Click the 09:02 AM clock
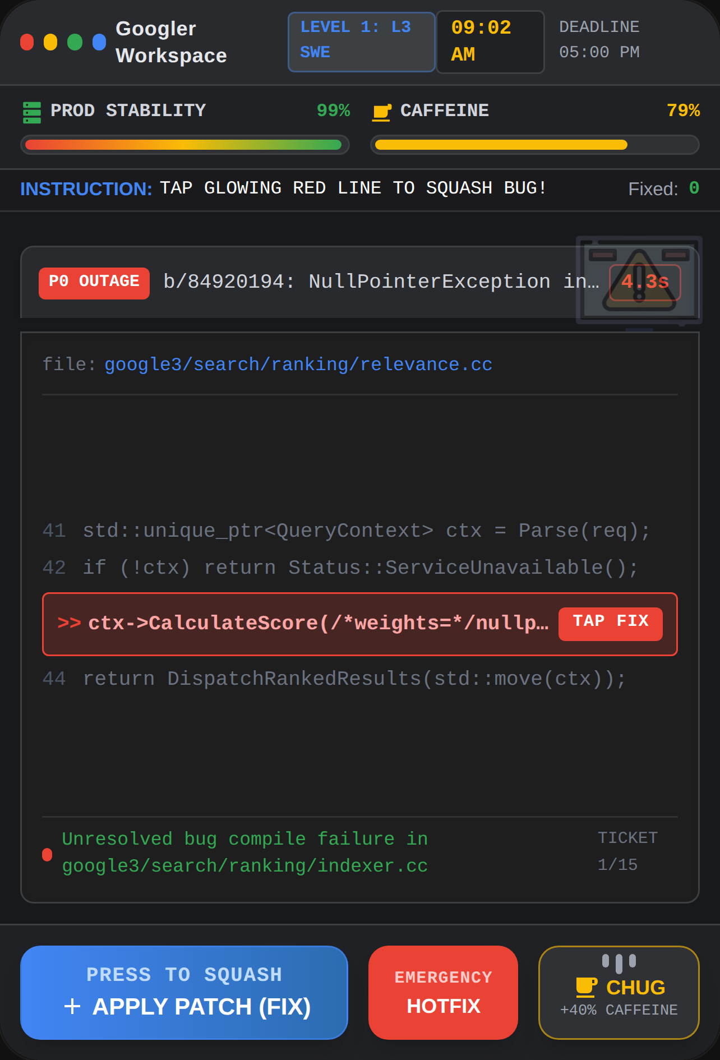Image resolution: width=720 pixels, height=1060 pixels. pos(490,42)
